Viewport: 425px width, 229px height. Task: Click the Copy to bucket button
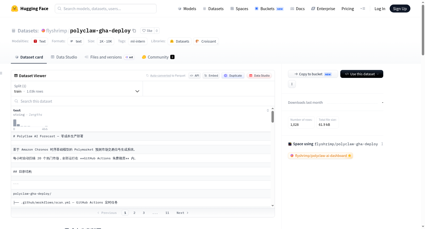click(313, 74)
